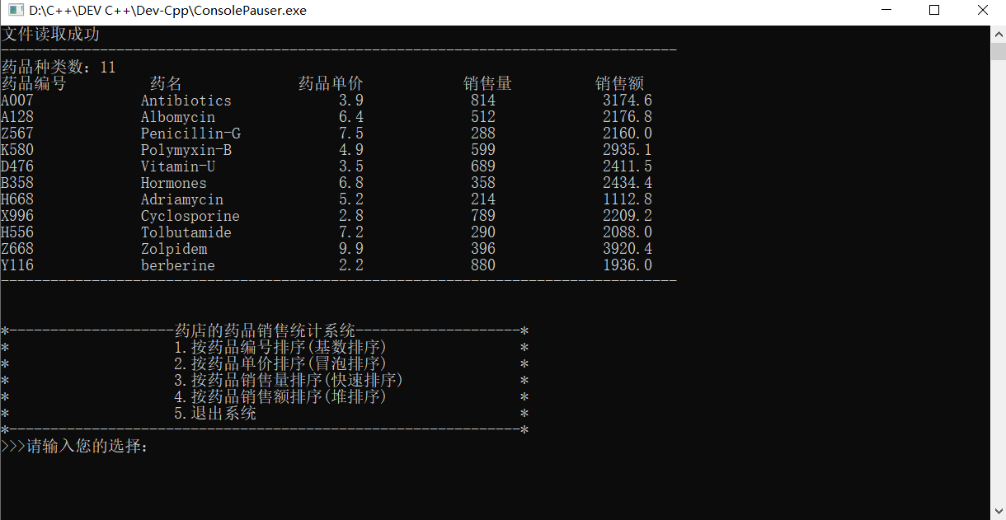Screen dimensions: 1006x520
Task: Click drug name Hormones
Action: pyautogui.click(x=174, y=183)
